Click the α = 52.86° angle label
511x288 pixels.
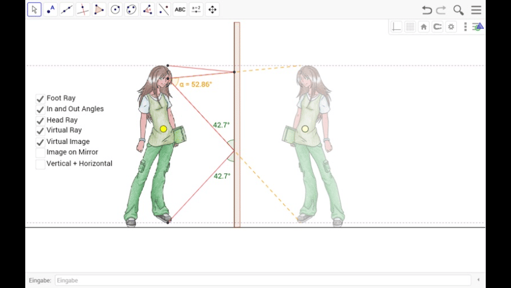pyautogui.click(x=196, y=85)
